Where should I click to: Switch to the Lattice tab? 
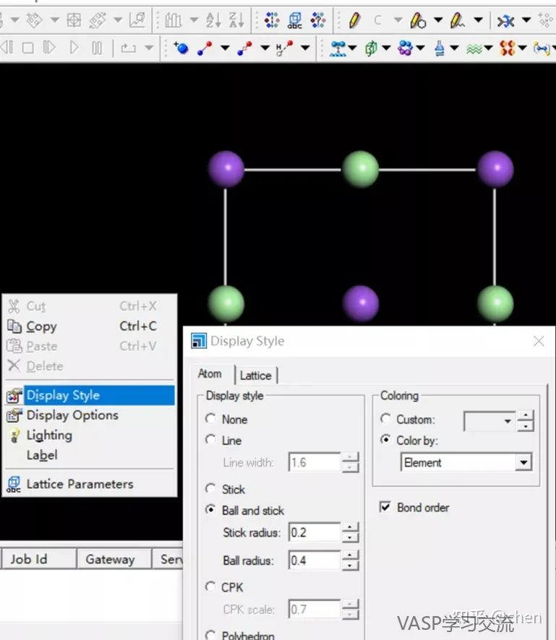coord(256,375)
